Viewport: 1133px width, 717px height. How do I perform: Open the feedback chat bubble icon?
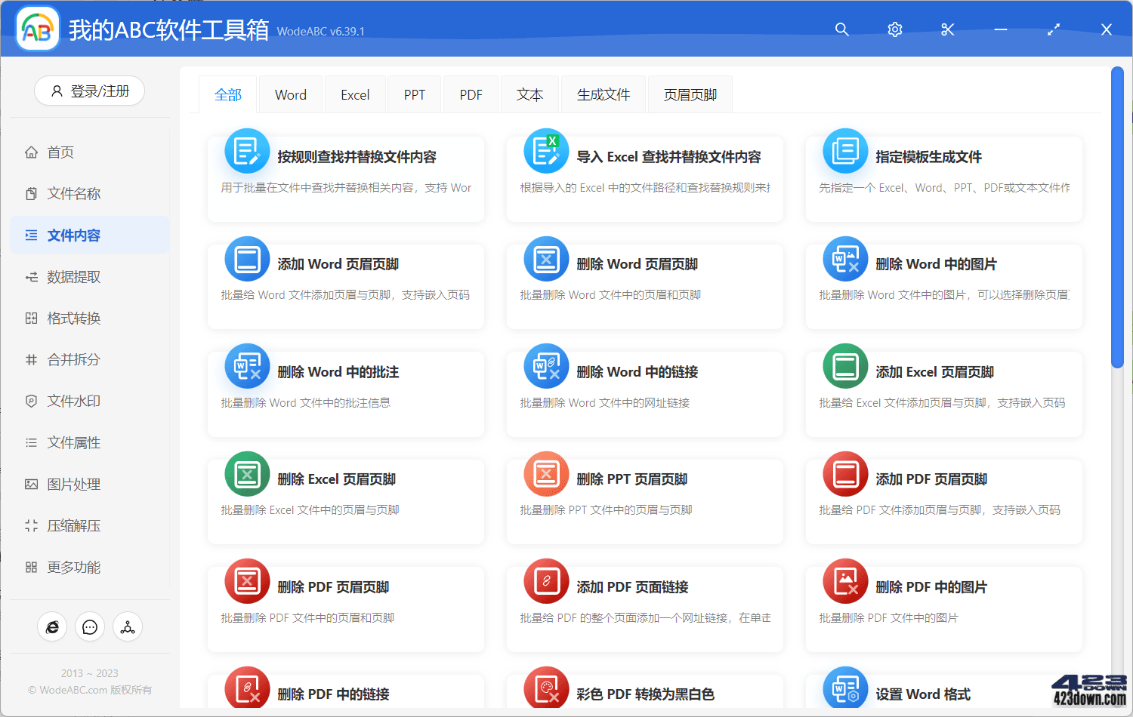click(x=90, y=626)
